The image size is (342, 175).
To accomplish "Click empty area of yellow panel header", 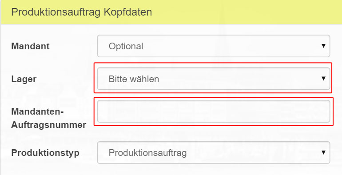I will click(x=247, y=12).
